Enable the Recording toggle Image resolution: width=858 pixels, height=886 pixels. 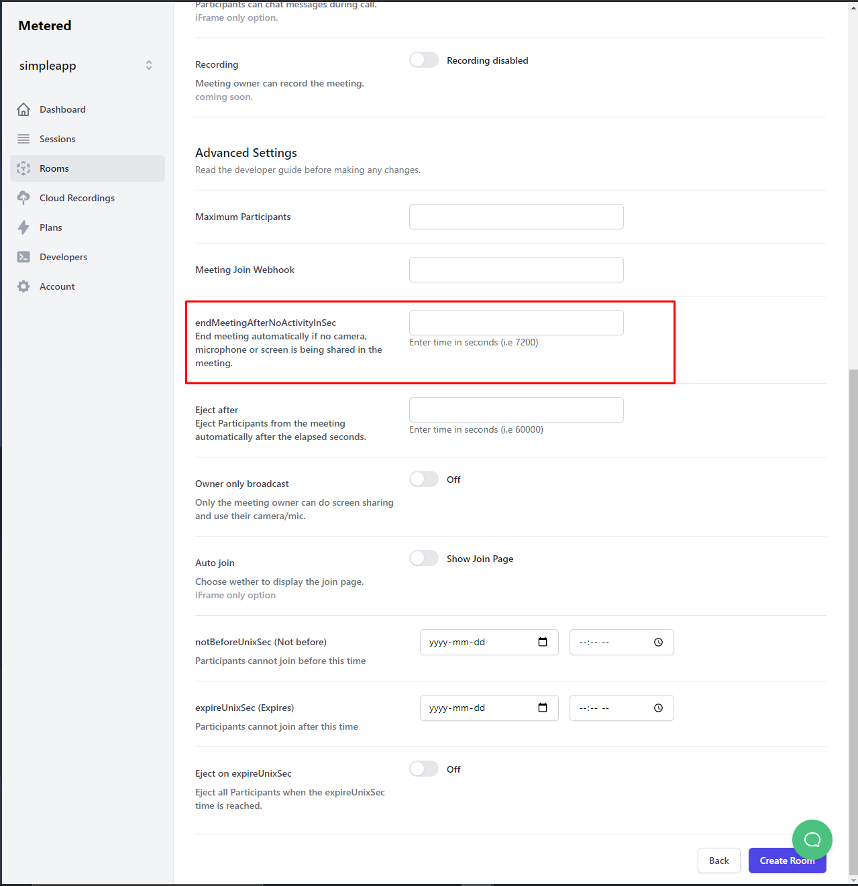(x=424, y=60)
